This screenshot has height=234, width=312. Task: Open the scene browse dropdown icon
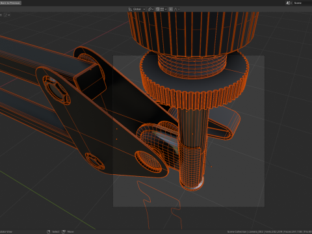coord(289,3)
